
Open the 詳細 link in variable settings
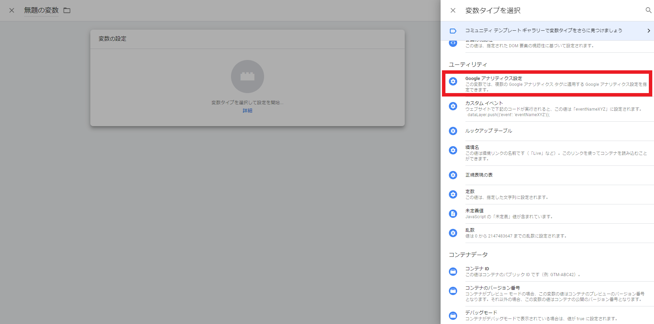pyautogui.click(x=248, y=111)
